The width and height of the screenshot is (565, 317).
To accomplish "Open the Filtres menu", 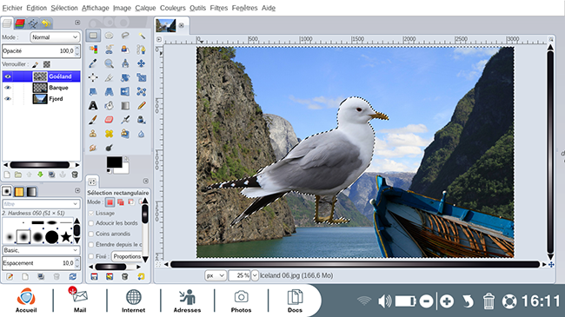I will point(219,8).
